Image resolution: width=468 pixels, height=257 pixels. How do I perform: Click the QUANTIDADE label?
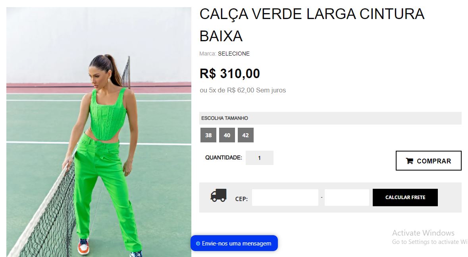point(223,157)
